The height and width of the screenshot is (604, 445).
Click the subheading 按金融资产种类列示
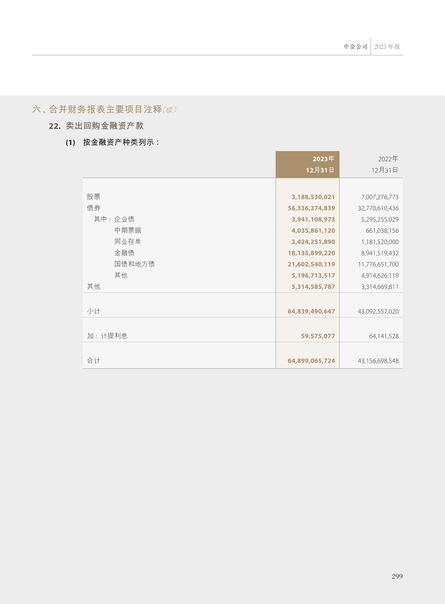click(x=121, y=142)
